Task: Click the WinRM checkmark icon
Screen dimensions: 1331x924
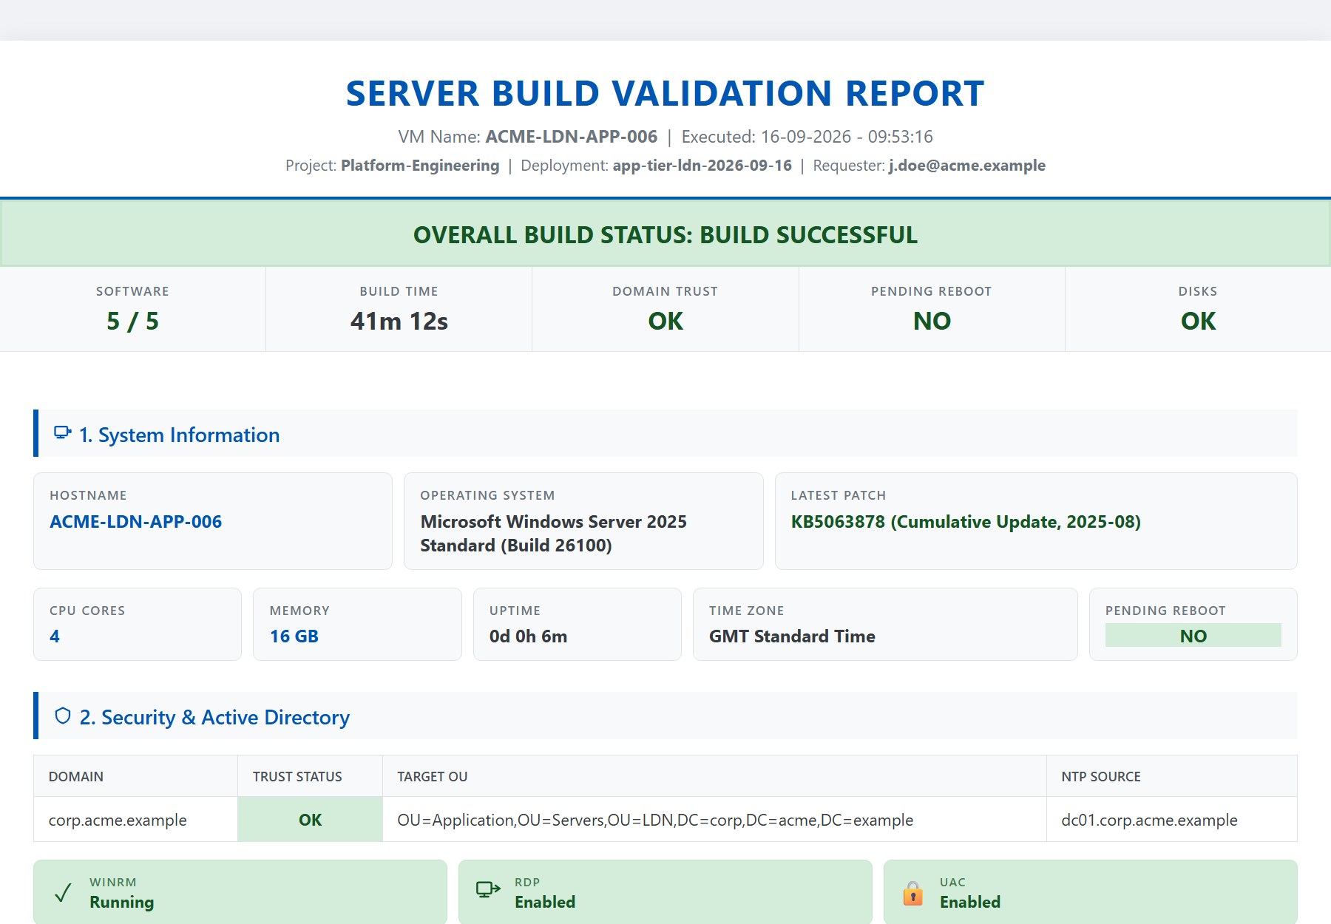Action: [64, 892]
